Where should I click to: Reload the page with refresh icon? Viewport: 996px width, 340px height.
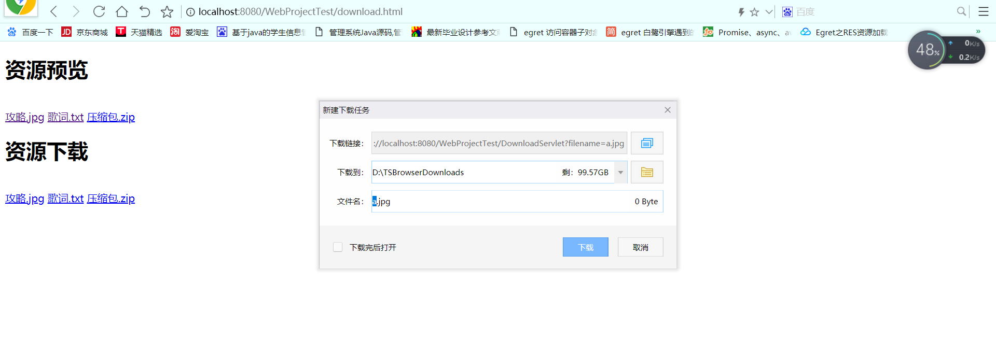point(99,11)
